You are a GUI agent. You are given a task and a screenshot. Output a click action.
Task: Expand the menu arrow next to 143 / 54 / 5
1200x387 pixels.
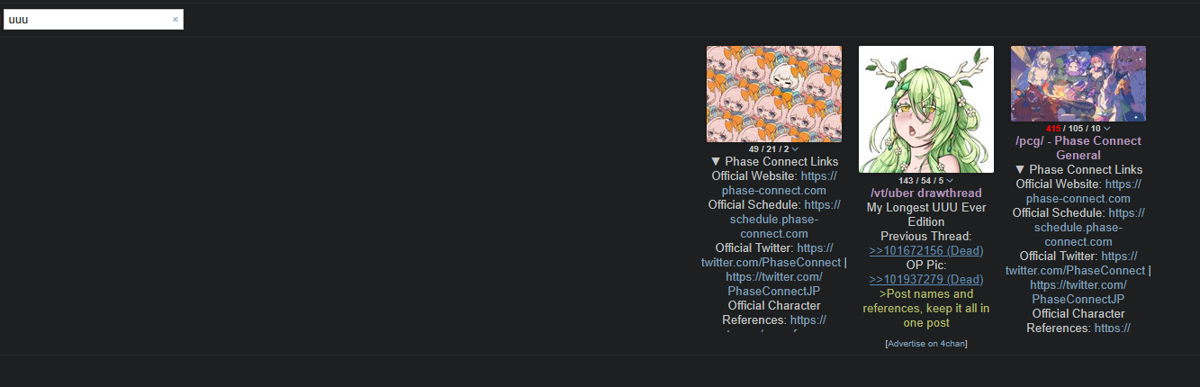point(950,181)
